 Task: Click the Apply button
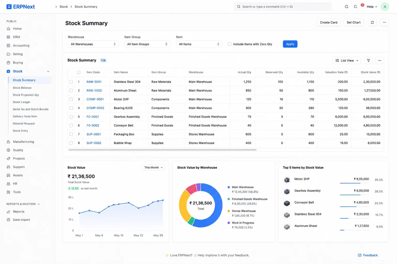click(290, 44)
